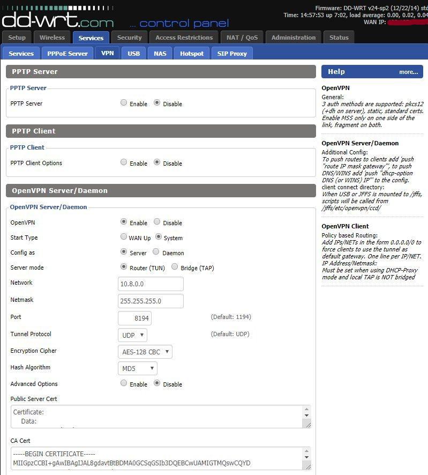This screenshot has height=475, width=428.
Task: Open the Tunnel Protocol dropdown
Action: tap(132, 335)
